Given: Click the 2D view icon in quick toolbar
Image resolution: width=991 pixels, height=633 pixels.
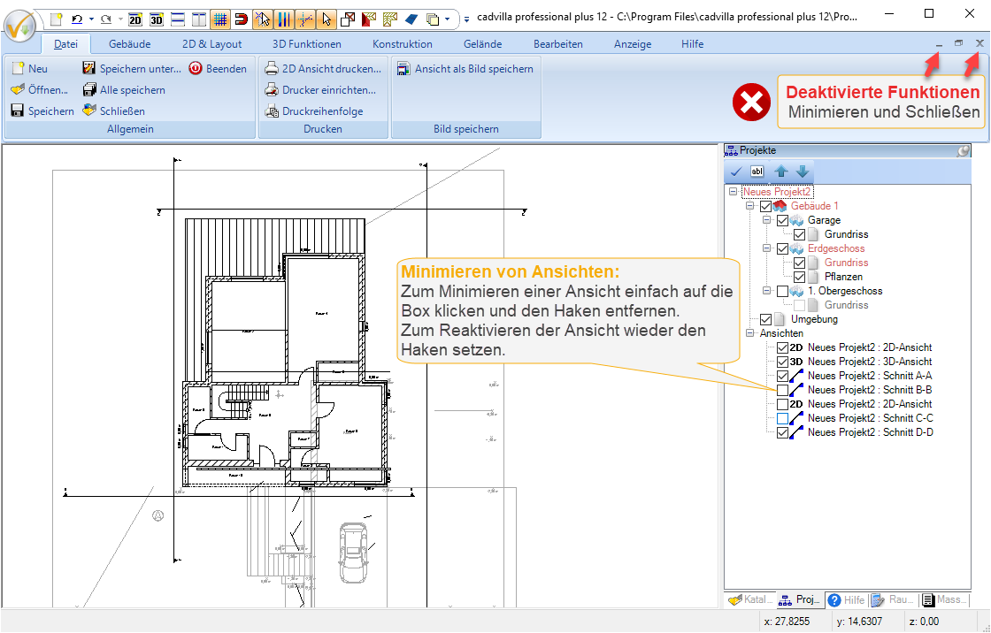Looking at the screenshot, I should coord(135,18).
